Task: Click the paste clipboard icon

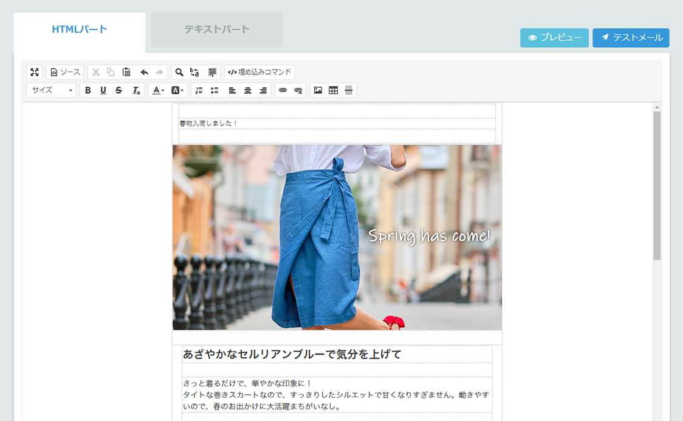Action: tap(126, 72)
